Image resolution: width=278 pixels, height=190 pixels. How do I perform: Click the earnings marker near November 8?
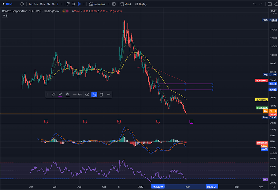[119, 122]
